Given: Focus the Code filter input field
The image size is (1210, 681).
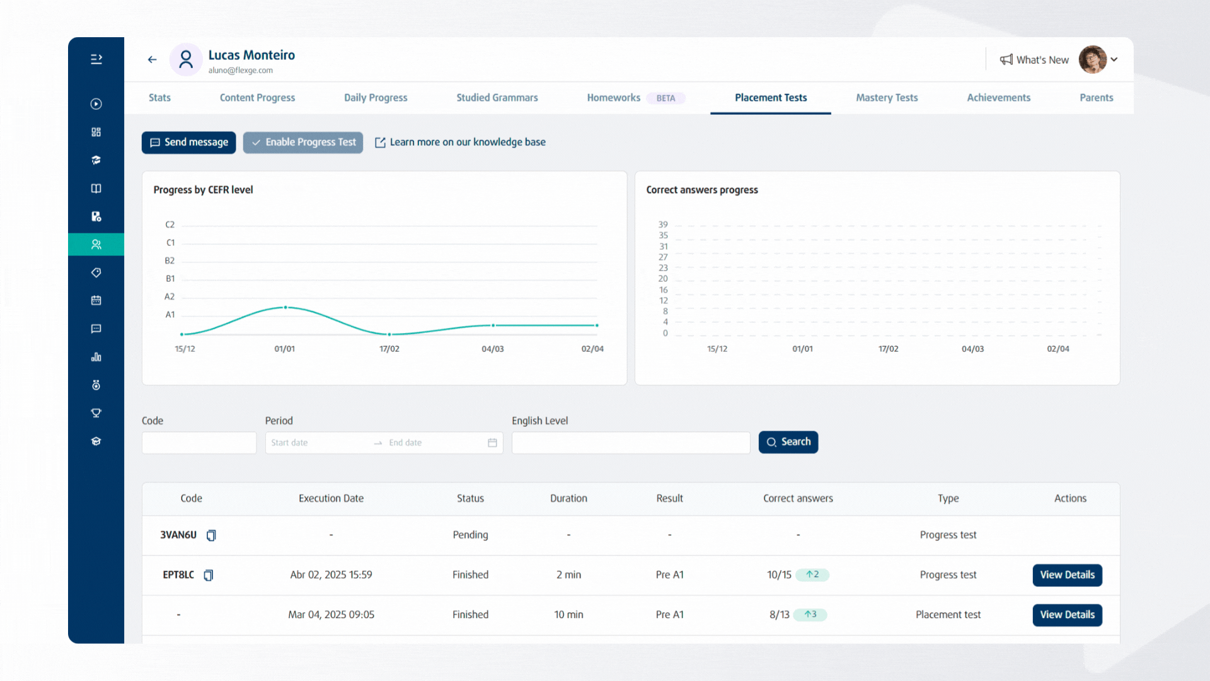Looking at the screenshot, I should [199, 443].
